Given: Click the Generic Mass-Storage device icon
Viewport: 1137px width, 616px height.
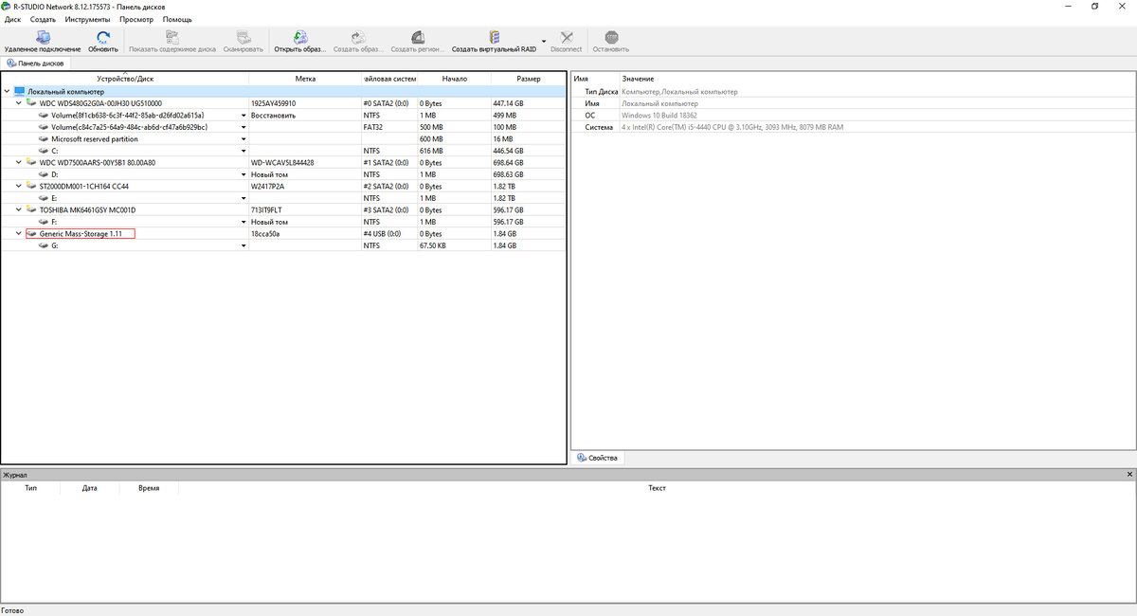Looking at the screenshot, I should pyautogui.click(x=32, y=233).
